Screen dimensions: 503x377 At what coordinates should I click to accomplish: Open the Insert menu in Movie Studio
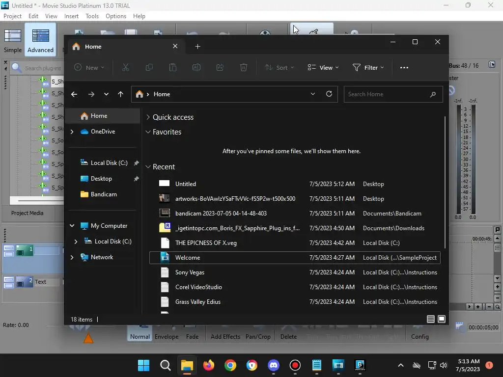click(71, 16)
